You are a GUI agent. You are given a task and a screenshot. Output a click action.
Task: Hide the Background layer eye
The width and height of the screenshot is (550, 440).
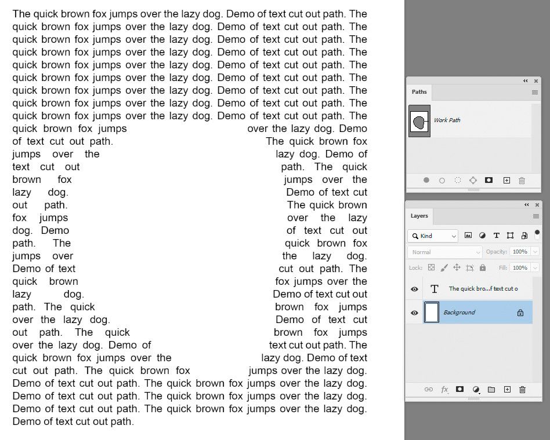coord(414,313)
